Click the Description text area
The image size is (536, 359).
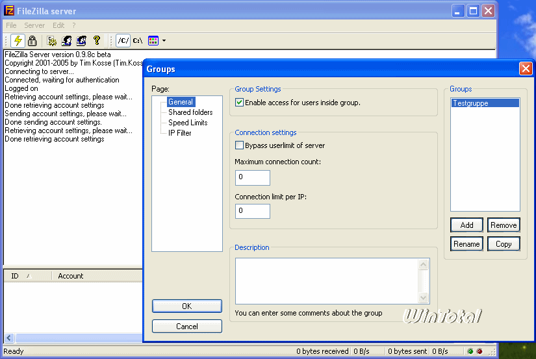click(x=326, y=281)
